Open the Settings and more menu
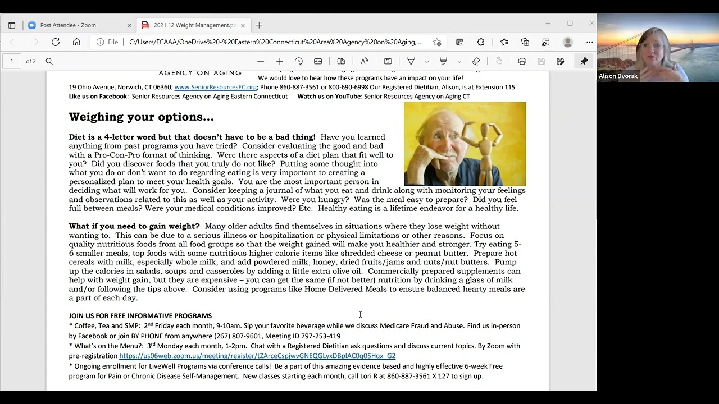Screen dimensions: 719x404 (589, 42)
